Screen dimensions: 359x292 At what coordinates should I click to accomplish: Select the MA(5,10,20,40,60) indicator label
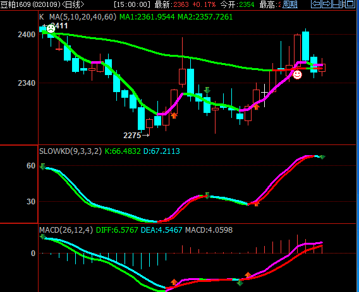click(83, 17)
